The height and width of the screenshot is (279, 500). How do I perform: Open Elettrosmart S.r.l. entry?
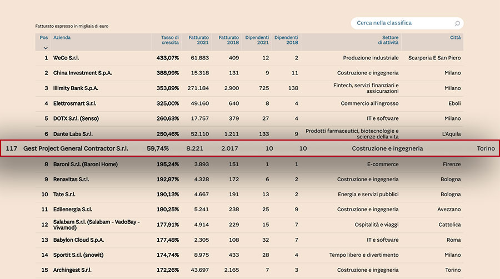click(x=74, y=103)
